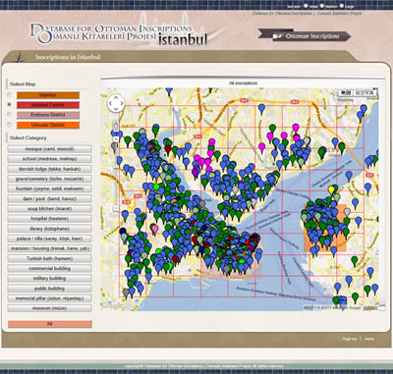Filter by museum (müze)
Screen dimensions: 393x374
[49, 308]
